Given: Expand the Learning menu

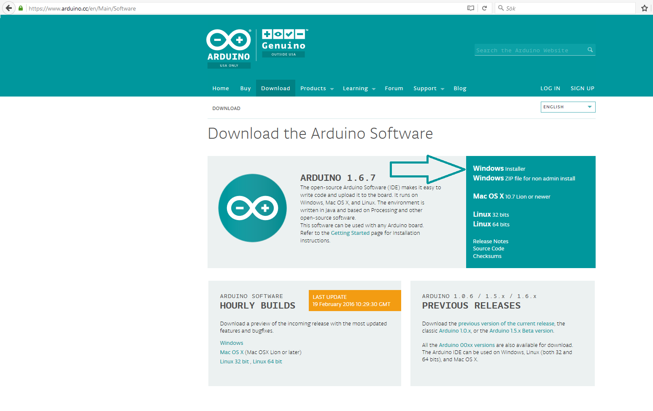Looking at the screenshot, I should pyautogui.click(x=359, y=89).
